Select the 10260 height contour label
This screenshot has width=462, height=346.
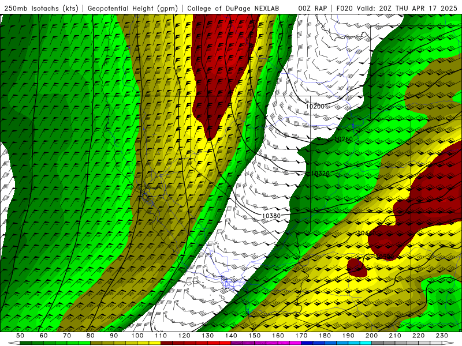click(344, 139)
